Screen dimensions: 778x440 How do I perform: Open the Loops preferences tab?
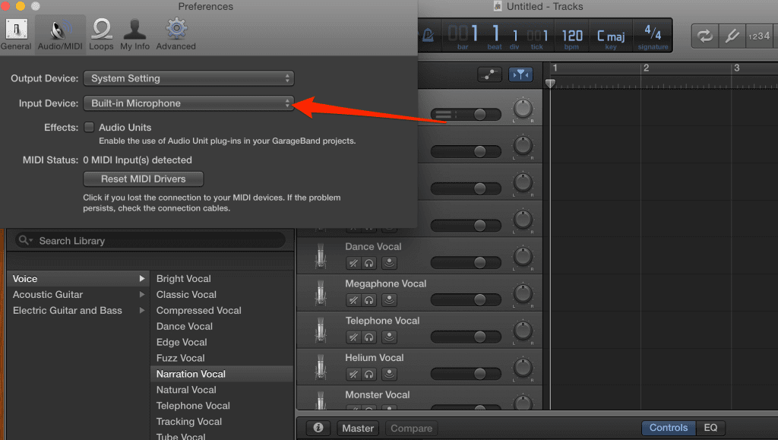101,34
